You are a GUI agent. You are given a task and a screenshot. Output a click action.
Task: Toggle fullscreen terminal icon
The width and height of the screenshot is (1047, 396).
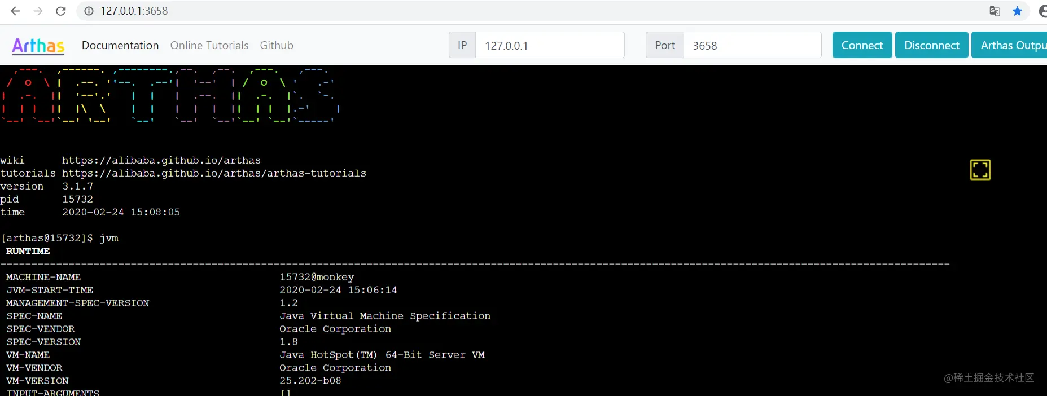click(x=980, y=170)
